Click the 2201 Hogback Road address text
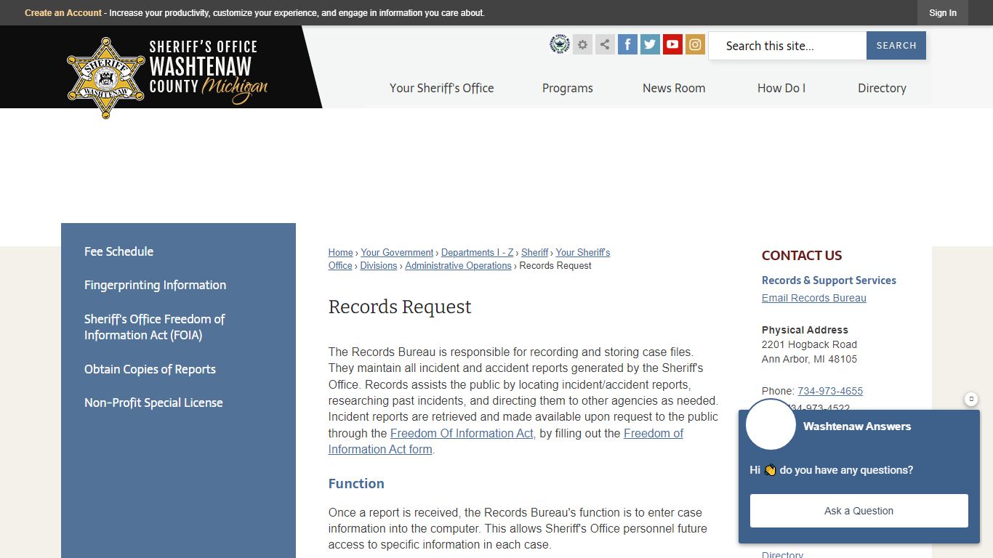Image resolution: width=993 pixels, height=558 pixels. [809, 344]
